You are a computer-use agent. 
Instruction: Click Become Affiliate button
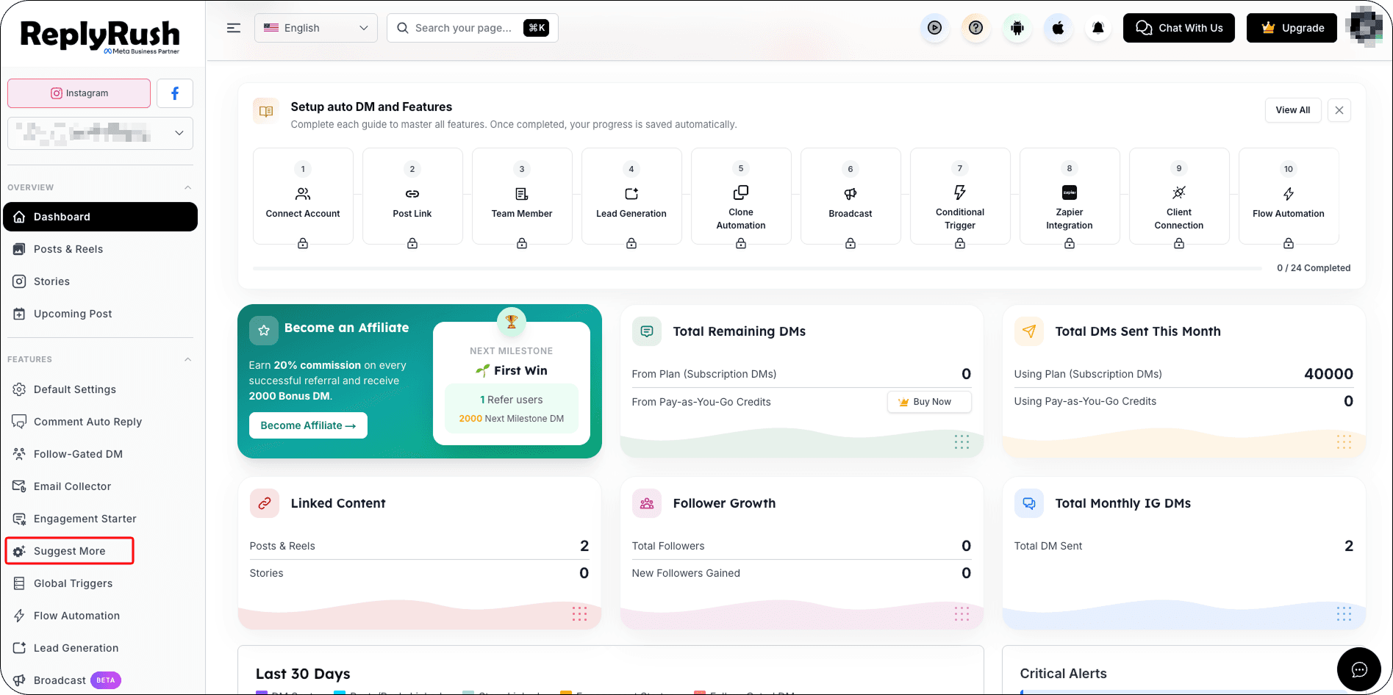coord(308,425)
